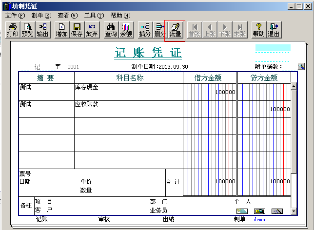The image size is (314, 230).
Task: Click the 输出 export icon
Action: pos(43,30)
